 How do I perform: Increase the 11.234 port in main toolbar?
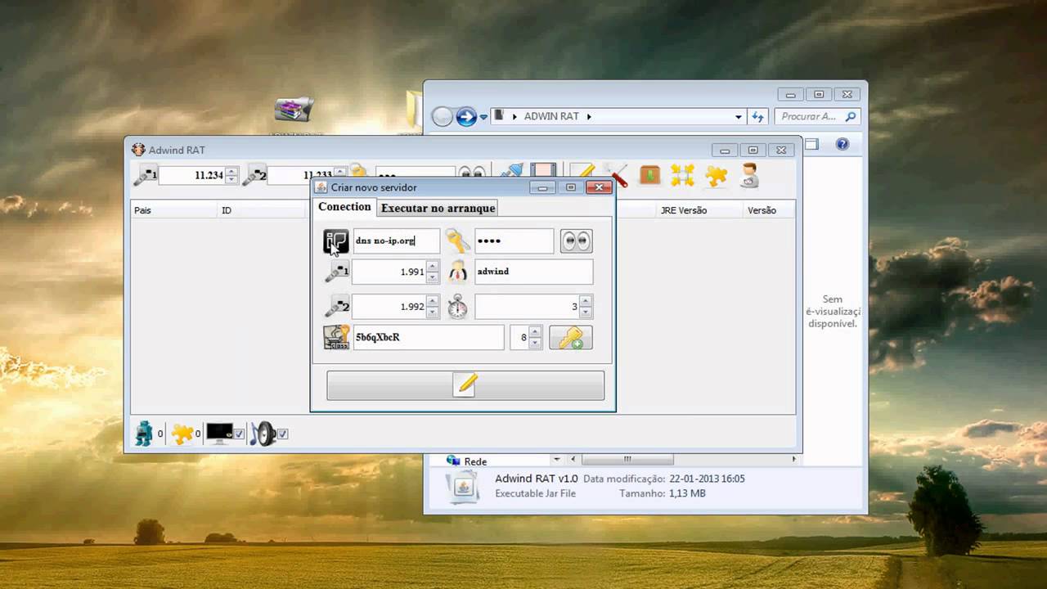point(231,171)
